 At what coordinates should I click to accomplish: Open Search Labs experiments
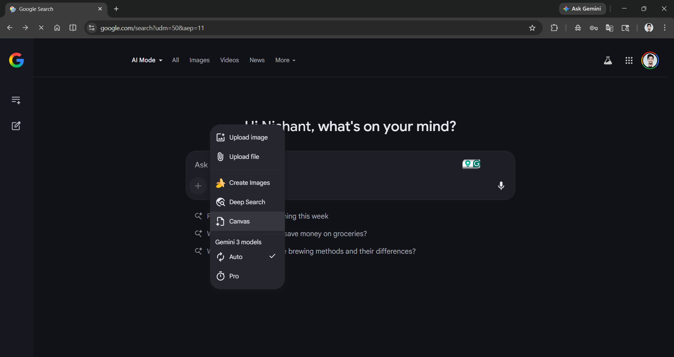click(x=608, y=60)
